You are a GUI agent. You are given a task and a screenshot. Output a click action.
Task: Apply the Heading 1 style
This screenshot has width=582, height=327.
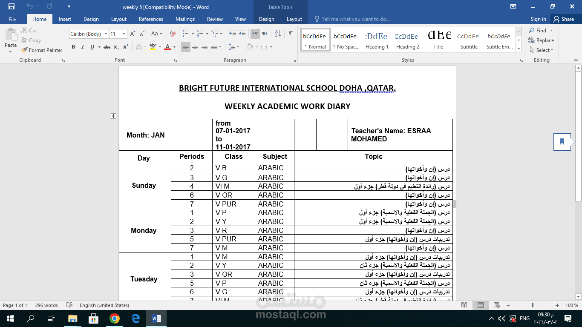[377, 40]
